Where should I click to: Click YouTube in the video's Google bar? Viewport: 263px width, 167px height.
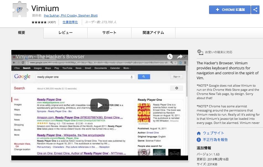(67, 68)
